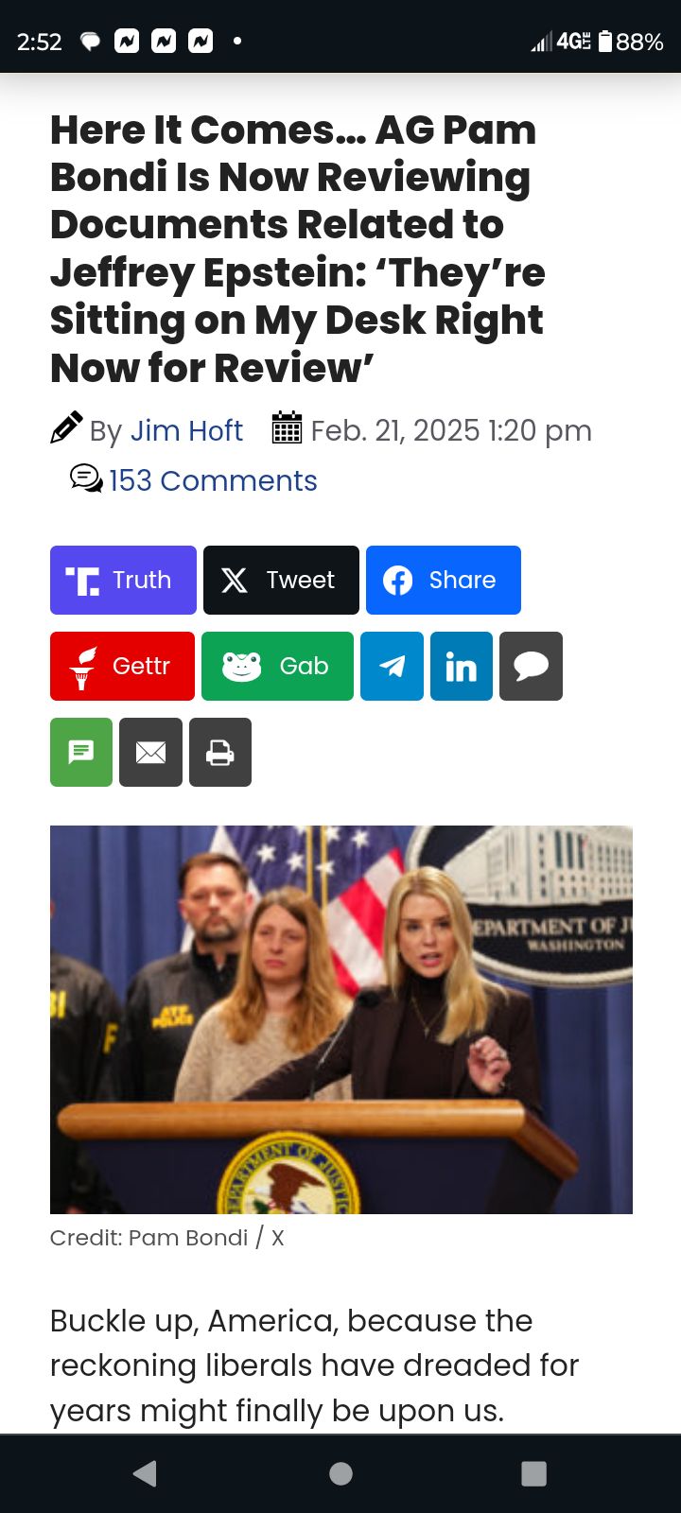
Task: Click the print article icon
Action: click(x=220, y=753)
